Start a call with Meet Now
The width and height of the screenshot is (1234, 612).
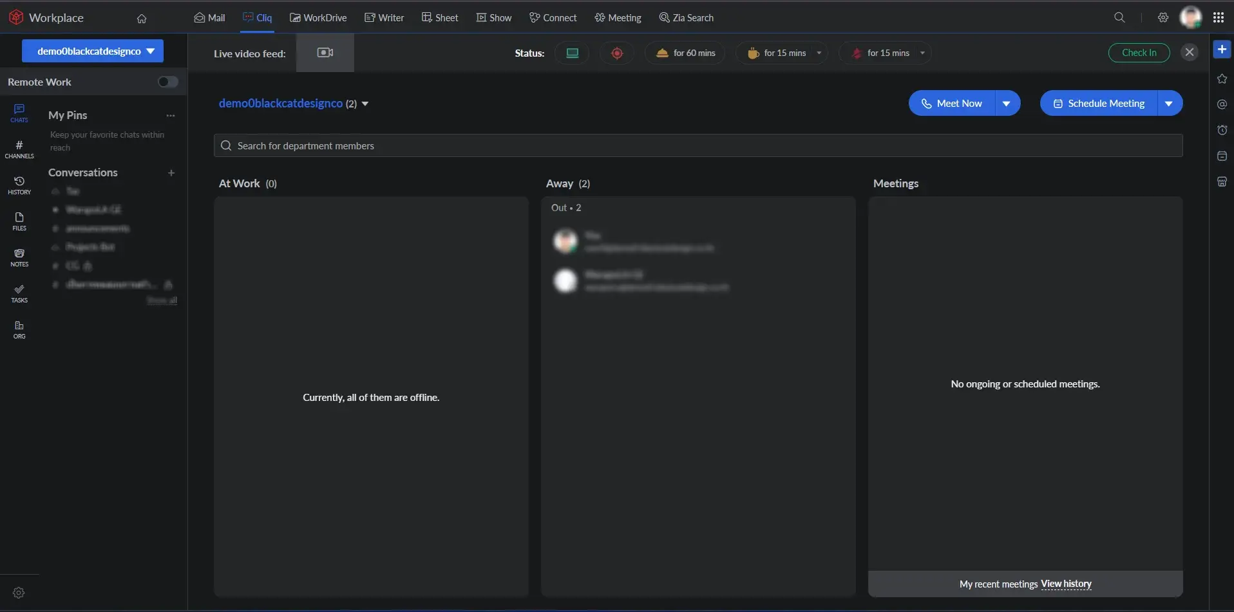coord(952,103)
